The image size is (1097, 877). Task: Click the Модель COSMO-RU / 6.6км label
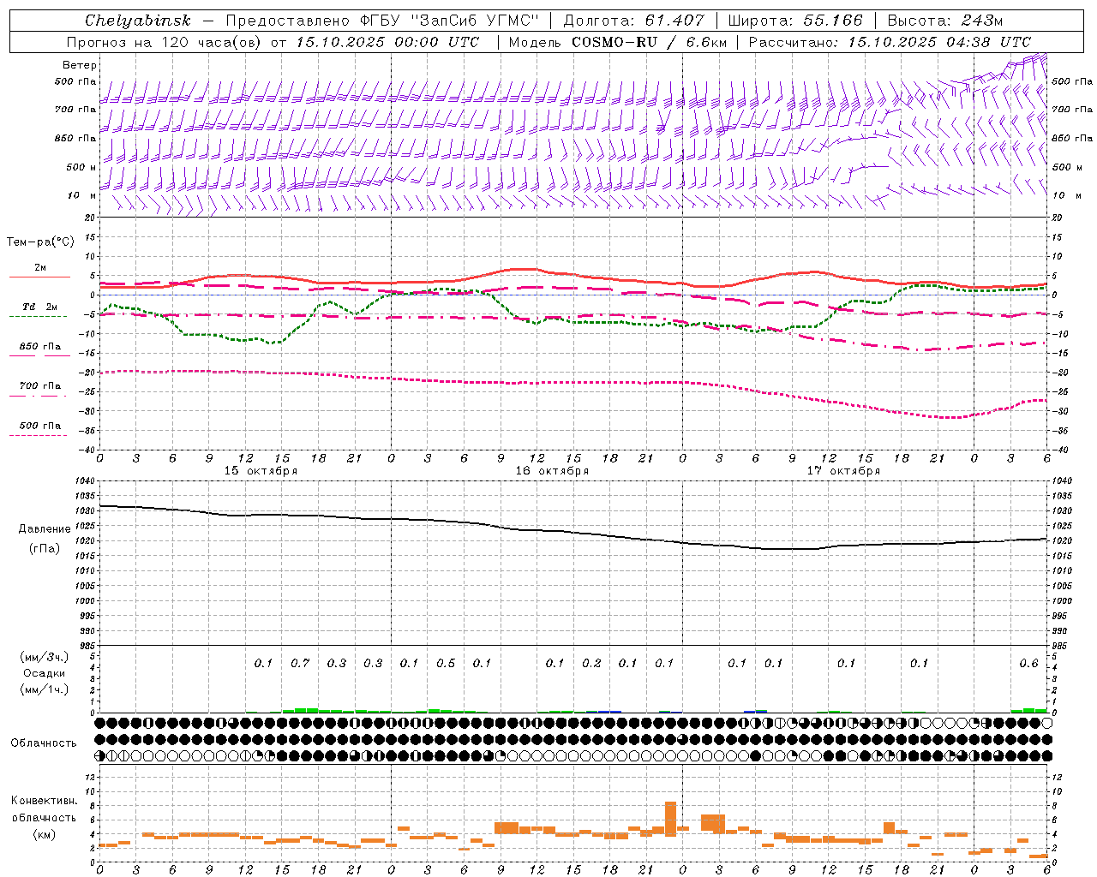(x=617, y=42)
